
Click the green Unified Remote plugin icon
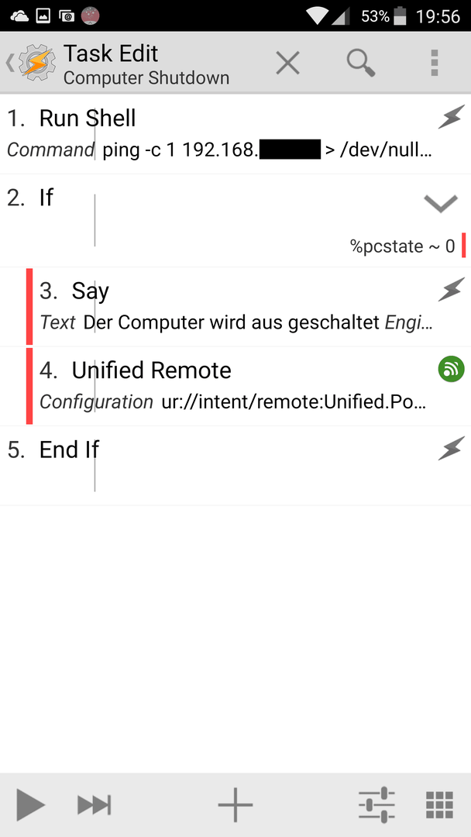452,370
